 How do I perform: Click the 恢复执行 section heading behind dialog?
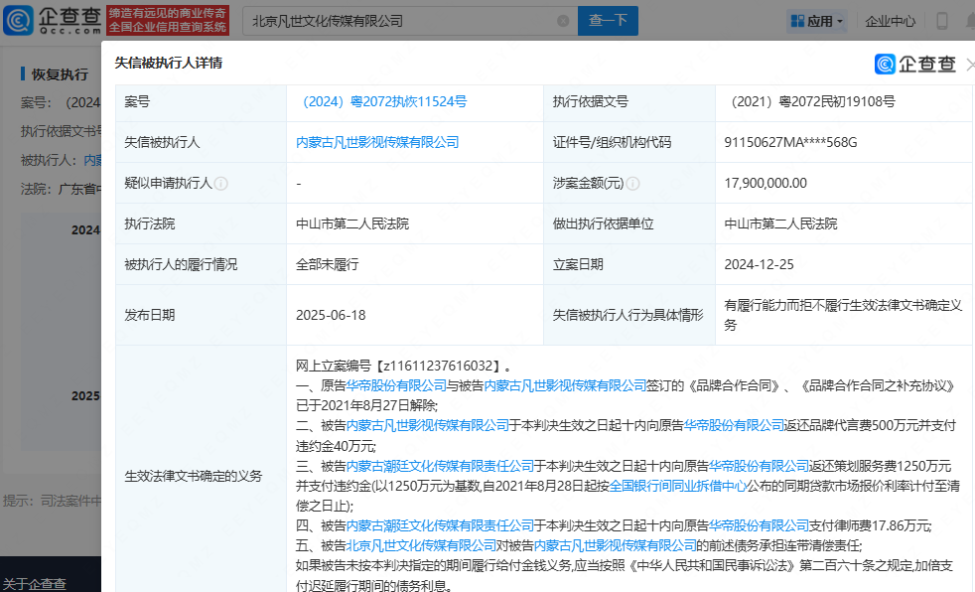(x=60, y=74)
